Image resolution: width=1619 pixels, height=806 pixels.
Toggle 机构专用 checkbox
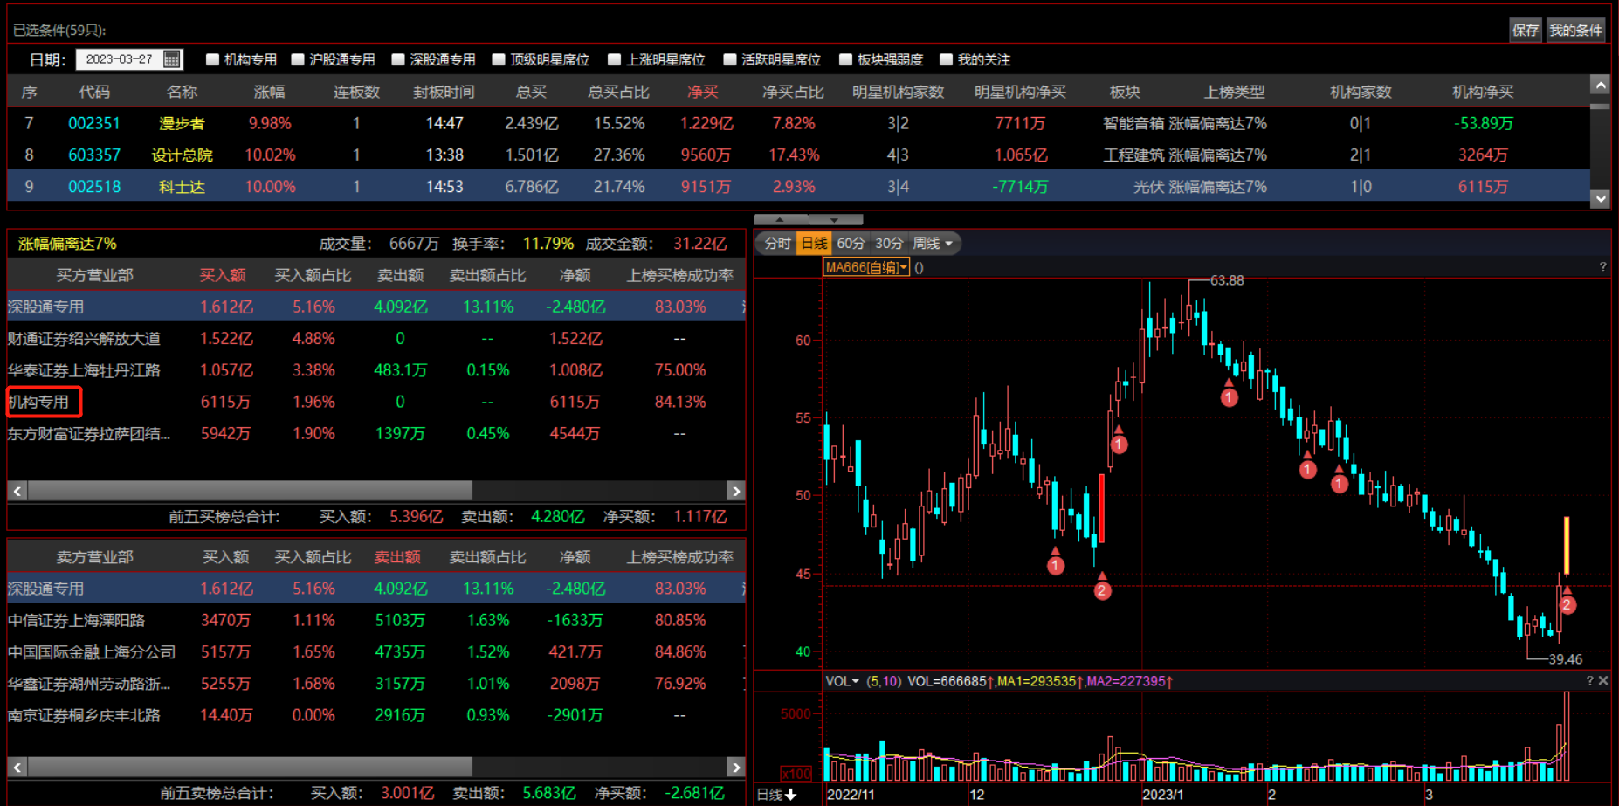(212, 59)
